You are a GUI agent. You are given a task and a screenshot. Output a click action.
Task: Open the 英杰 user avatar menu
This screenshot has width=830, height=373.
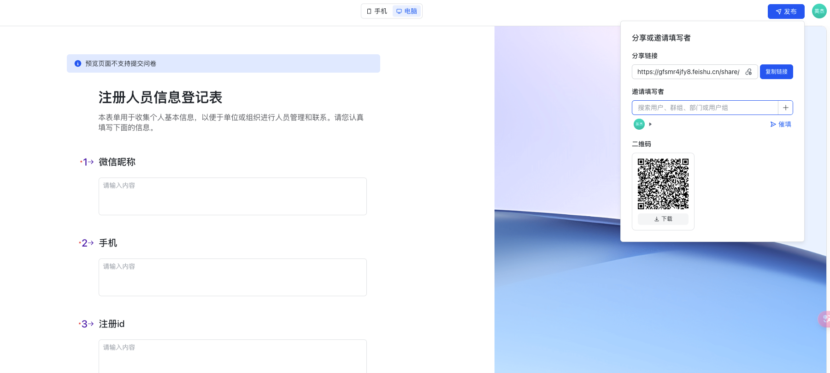point(819,11)
